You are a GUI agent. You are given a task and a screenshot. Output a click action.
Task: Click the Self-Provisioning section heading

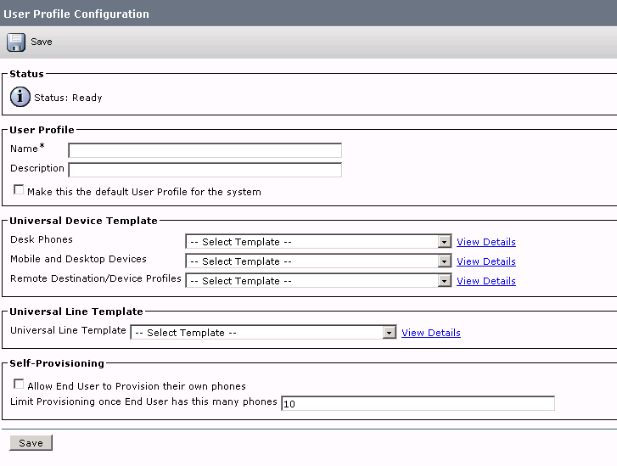click(57, 363)
